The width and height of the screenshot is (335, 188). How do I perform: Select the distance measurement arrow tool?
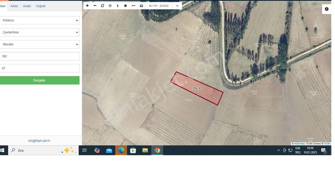click(x=133, y=6)
